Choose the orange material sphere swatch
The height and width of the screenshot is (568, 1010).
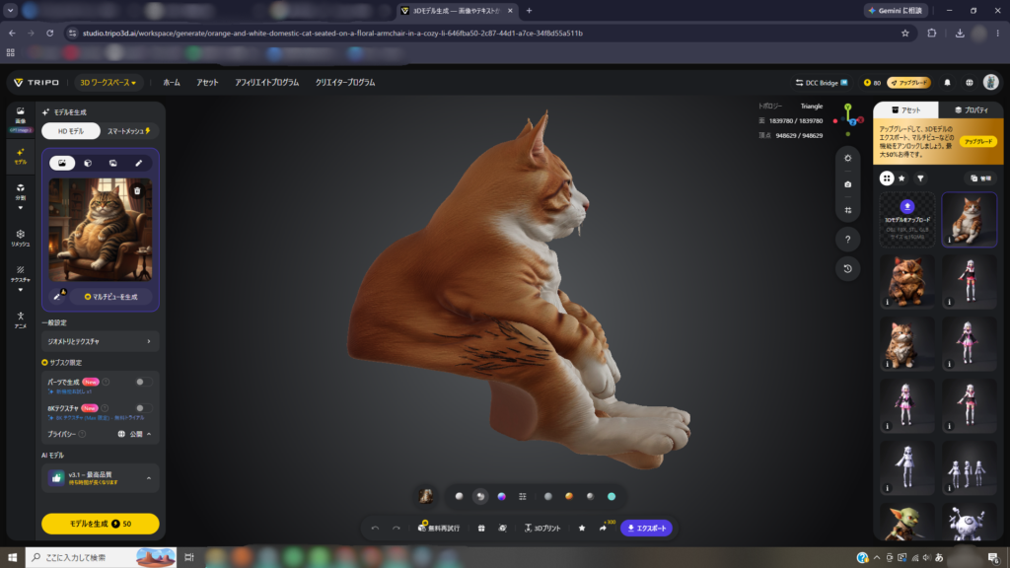coord(569,497)
